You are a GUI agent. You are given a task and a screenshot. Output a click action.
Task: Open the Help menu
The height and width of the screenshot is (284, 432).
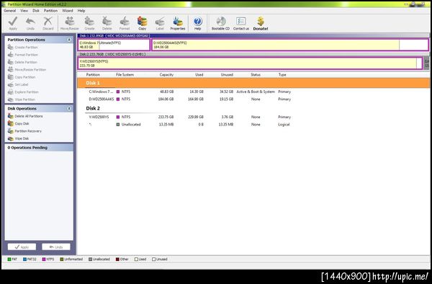[x=81, y=11]
